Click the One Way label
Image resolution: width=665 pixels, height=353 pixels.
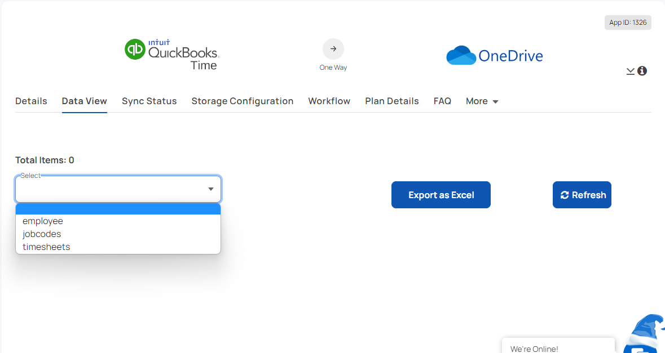(333, 68)
